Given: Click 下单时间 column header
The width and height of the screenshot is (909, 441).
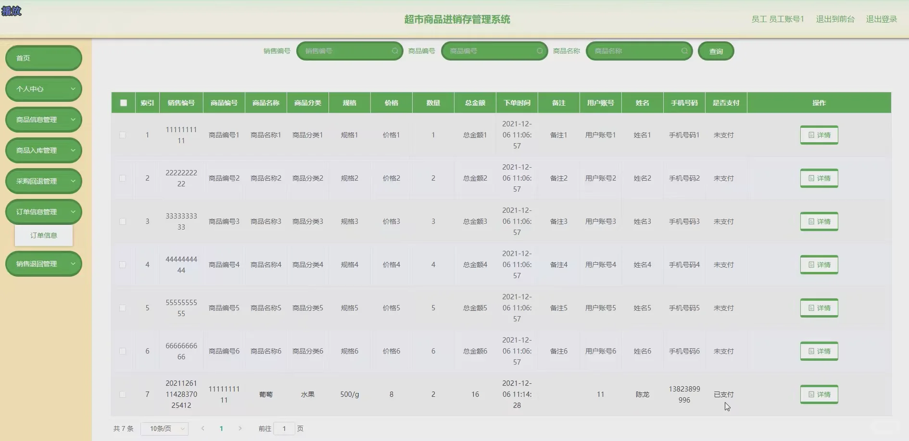Looking at the screenshot, I should (517, 103).
